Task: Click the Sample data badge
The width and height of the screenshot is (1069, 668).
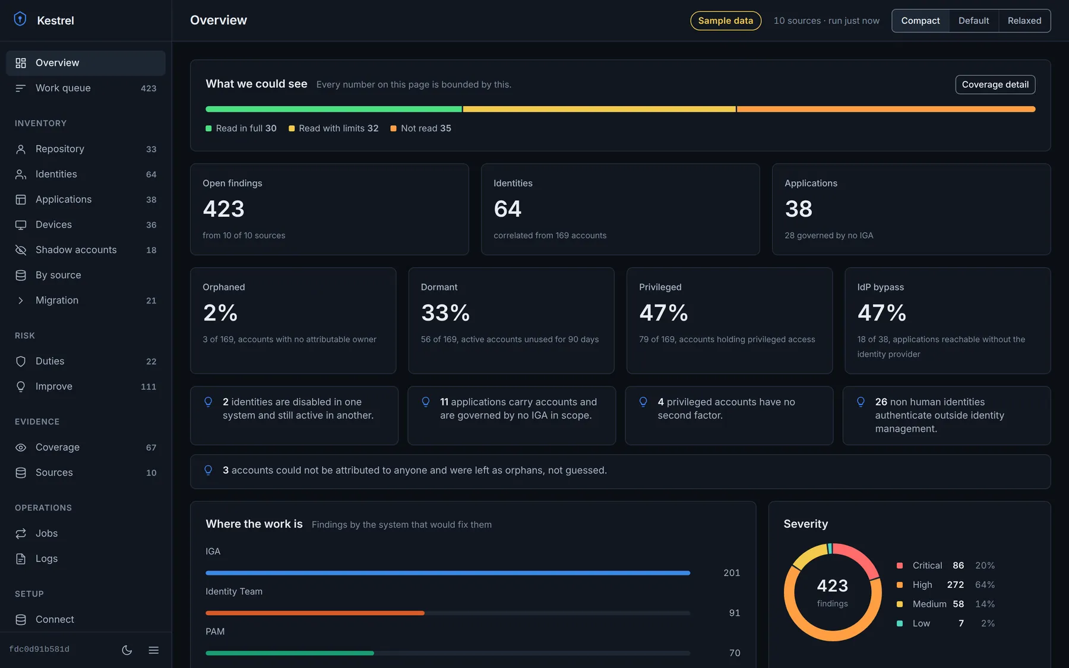Action: point(726,21)
